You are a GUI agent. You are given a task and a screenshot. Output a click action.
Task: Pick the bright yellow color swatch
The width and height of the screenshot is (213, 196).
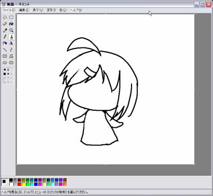(x=23, y=184)
